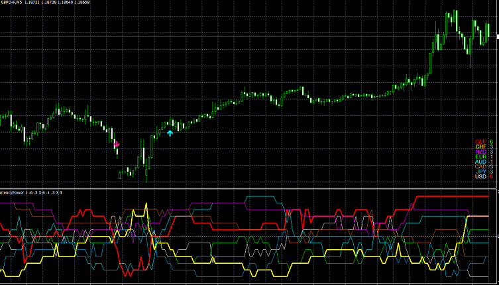The image size is (499, 285).
Task: Click the red -6 value beside USD
Action: [x=491, y=177]
